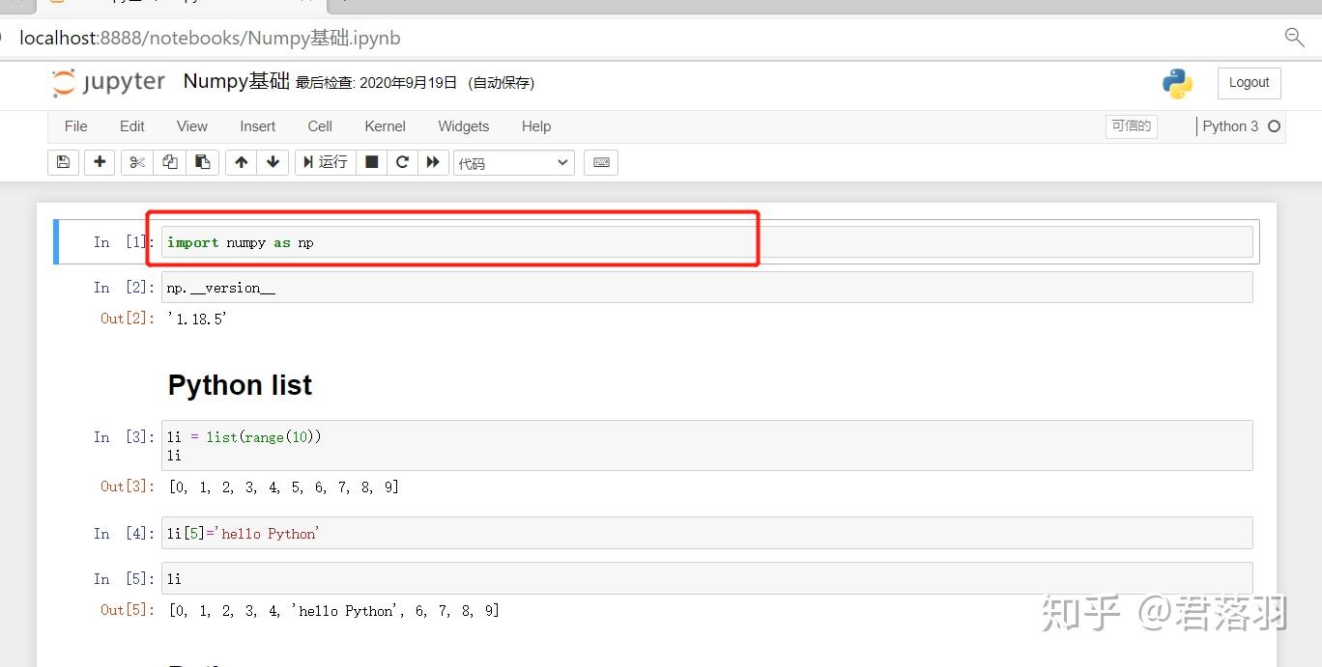This screenshot has height=667, width=1322.
Task: Copy the selected cells
Action: (169, 162)
